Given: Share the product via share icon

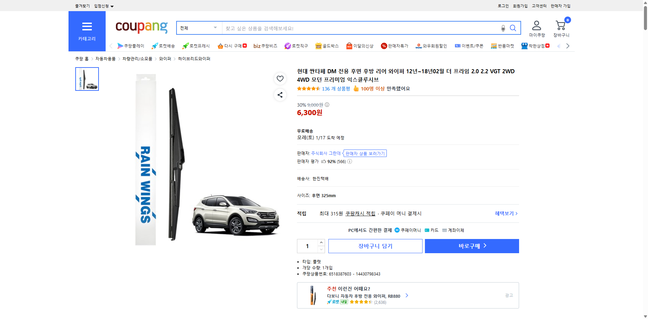Looking at the screenshot, I should click(x=280, y=95).
